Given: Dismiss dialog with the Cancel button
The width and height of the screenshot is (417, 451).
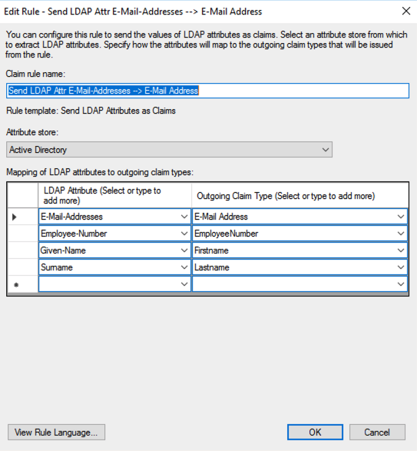Looking at the screenshot, I should point(377,433).
